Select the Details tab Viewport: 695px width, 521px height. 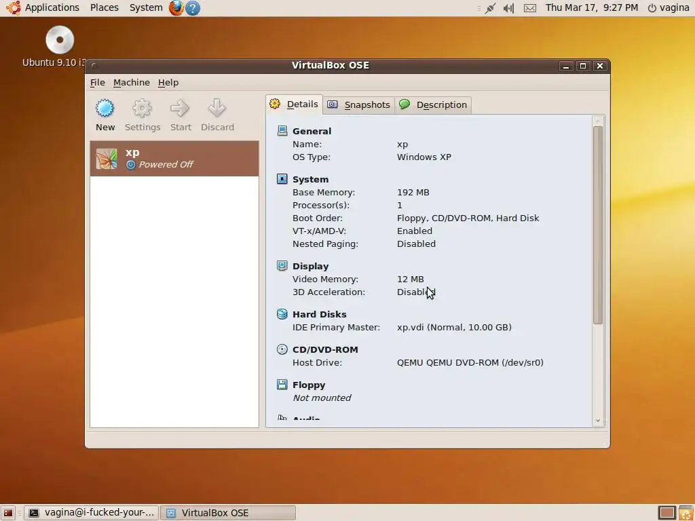[295, 104]
